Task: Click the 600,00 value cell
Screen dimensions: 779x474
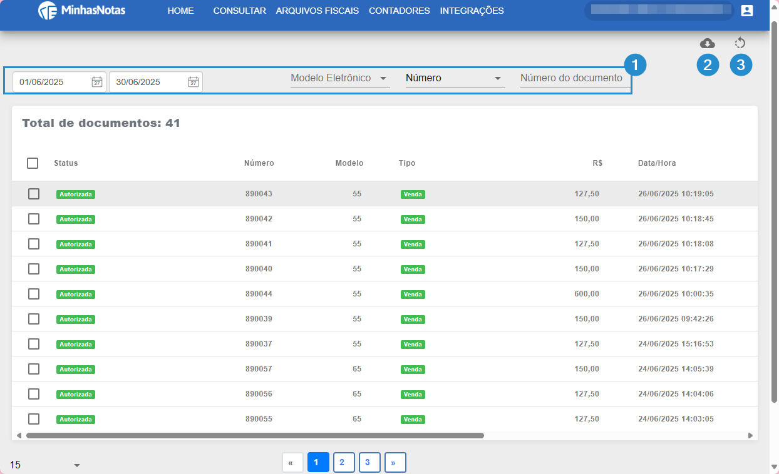Action: pyautogui.click(x=587, y=294)
